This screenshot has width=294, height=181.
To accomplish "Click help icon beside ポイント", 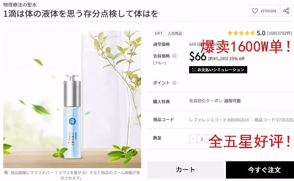I will (x=174, y=83).
